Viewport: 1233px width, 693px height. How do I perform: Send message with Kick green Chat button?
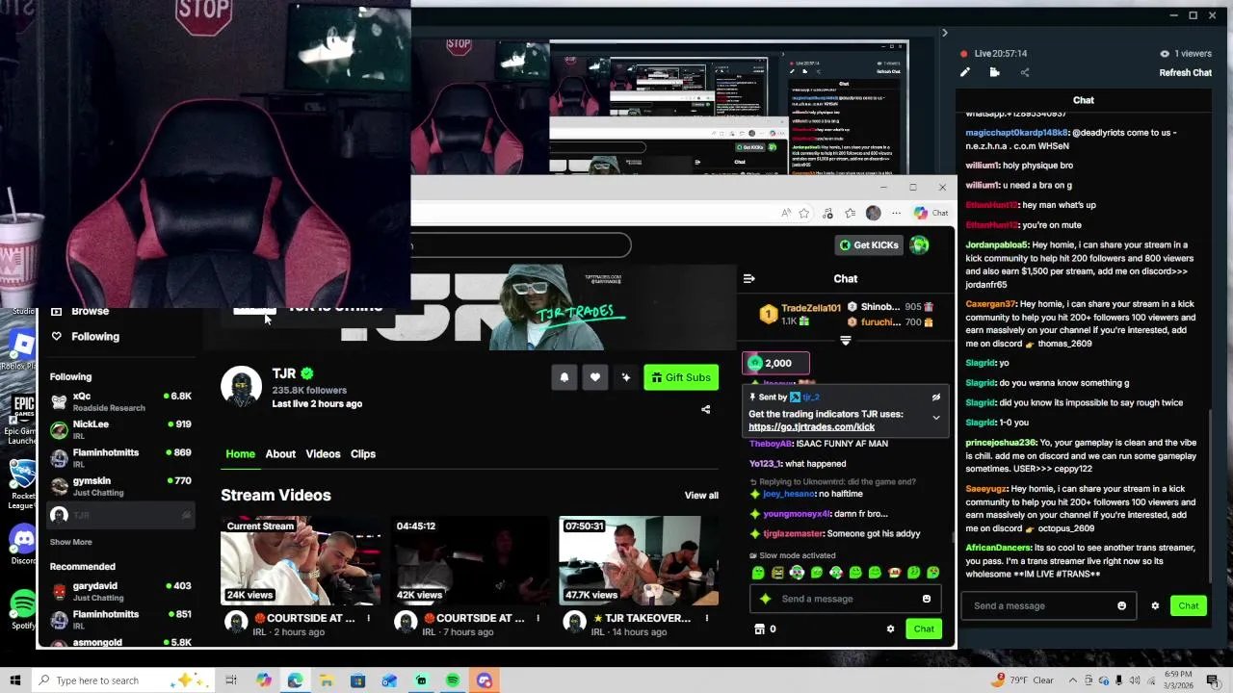click(923, 629)
